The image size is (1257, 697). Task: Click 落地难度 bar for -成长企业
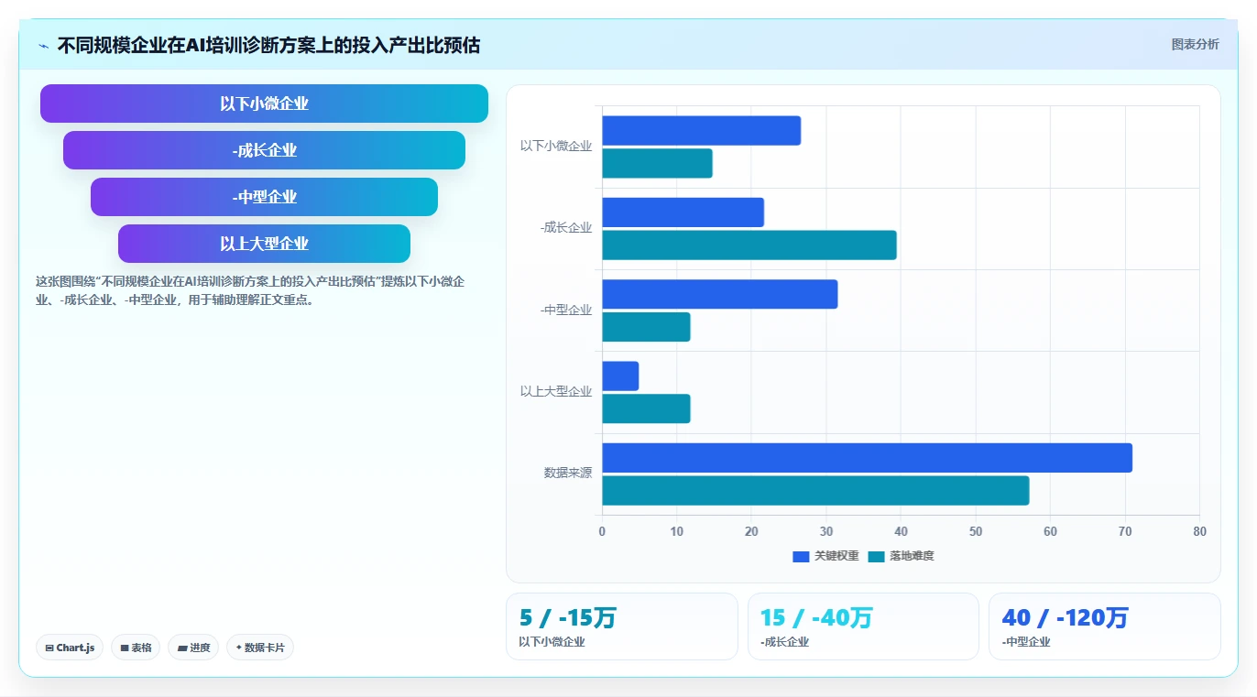[749, 245]
